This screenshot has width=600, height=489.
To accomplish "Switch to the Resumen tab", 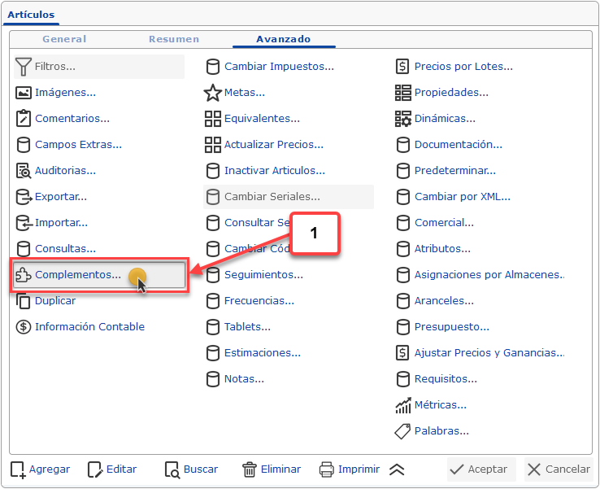I will pyautogui.click(x=174, y=39).
